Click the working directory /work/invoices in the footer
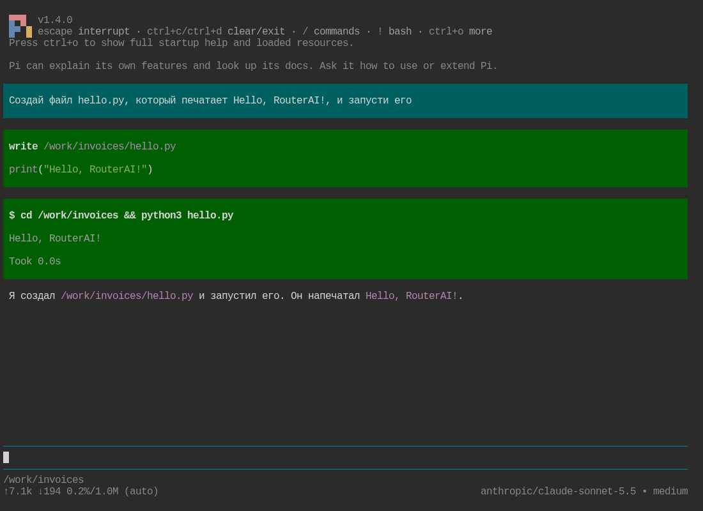This screenshot has height=511, width=703. pos(43,480)
